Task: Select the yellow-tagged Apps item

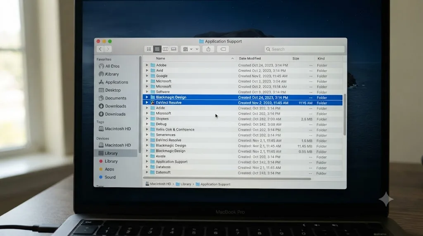Action: (107, 169)
